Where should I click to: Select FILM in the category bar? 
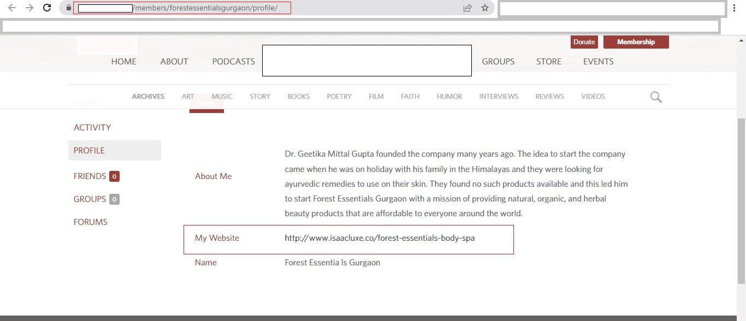[x=376, y=97]
